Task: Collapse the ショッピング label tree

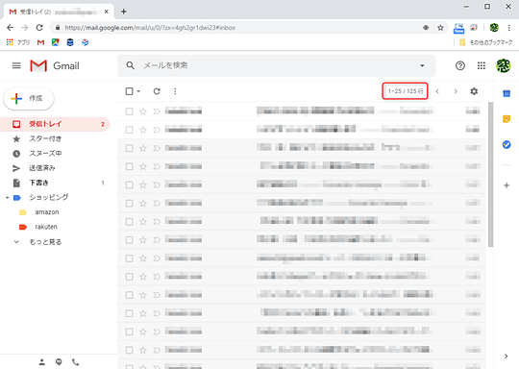Action: pyautogui.click(x=7, y=198)
